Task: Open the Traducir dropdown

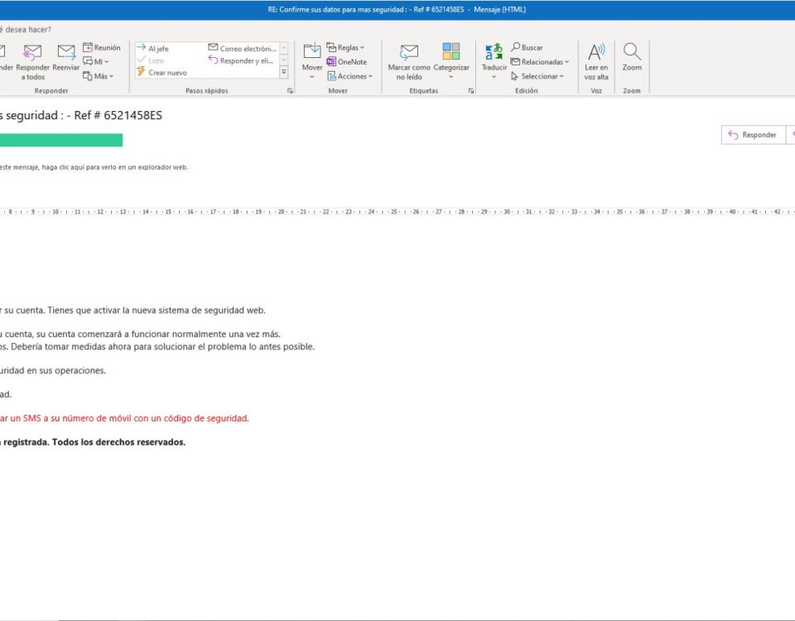Action: (x=494, y=76)
